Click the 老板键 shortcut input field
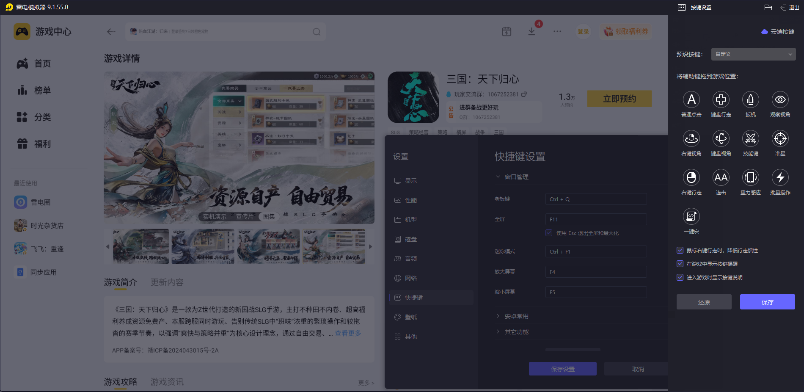Viewport: 804px width, 392px height. tap(596, 199)
